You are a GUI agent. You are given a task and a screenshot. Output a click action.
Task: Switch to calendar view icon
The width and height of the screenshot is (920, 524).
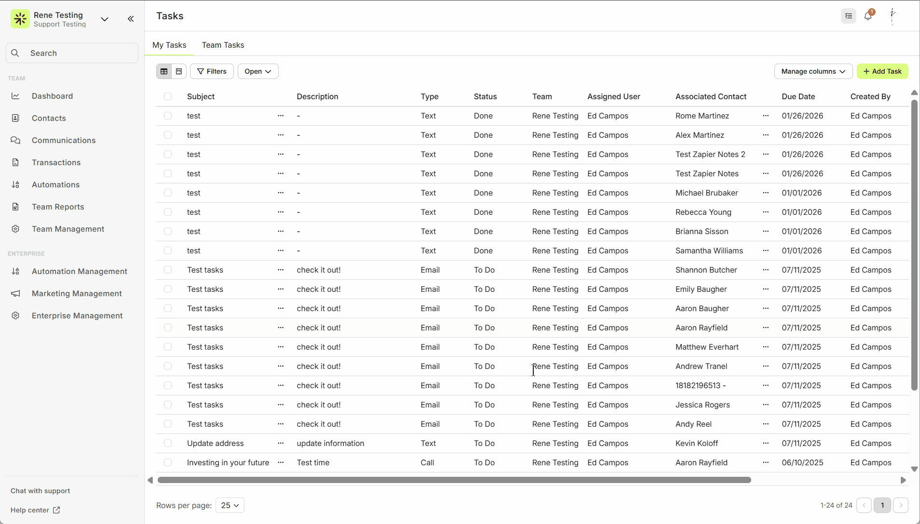179,71
